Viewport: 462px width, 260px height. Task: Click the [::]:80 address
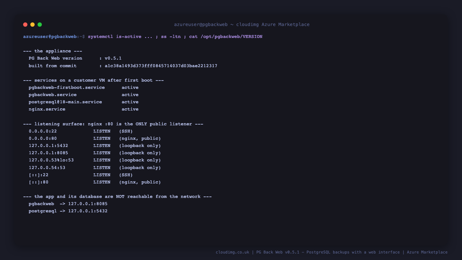[39, 182]
